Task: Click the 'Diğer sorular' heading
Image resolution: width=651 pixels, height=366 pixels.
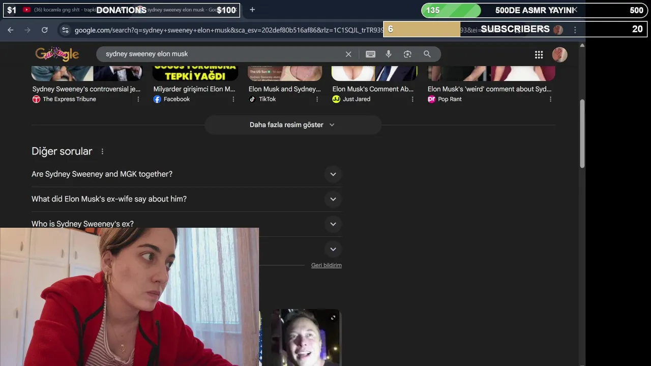Action: [x=62, y=151]
